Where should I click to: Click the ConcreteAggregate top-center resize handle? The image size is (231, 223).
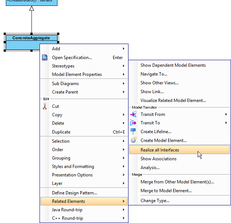coord(31,34)
